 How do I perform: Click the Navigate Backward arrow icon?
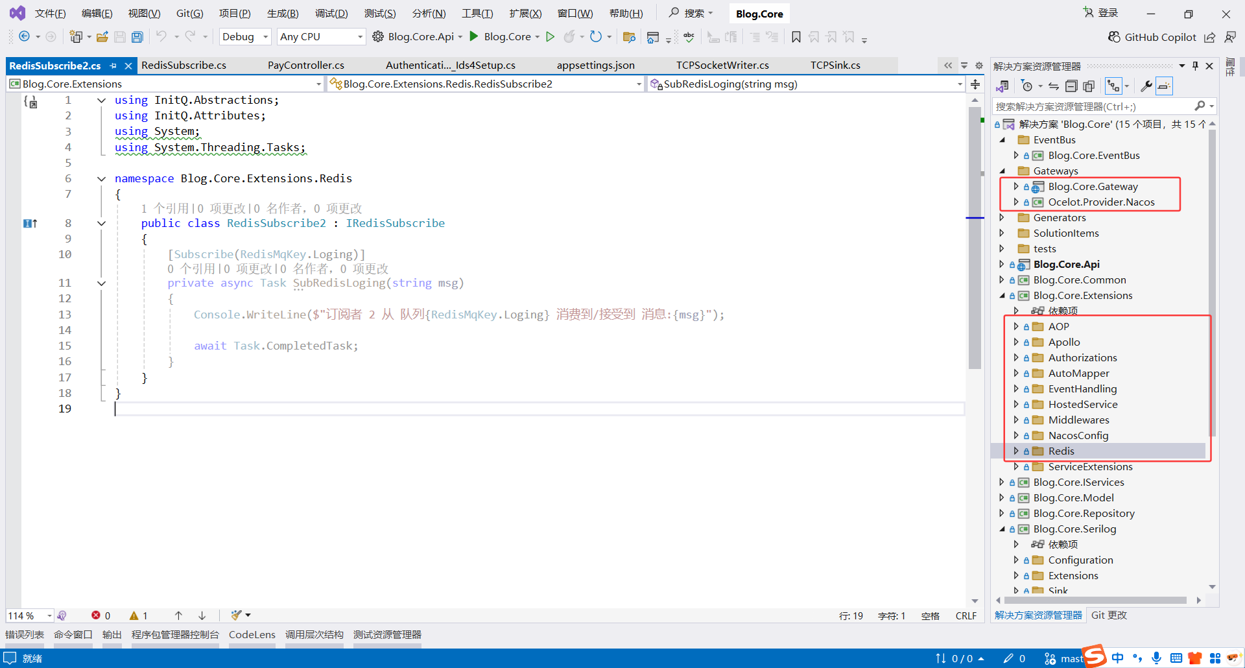point(24,37)
